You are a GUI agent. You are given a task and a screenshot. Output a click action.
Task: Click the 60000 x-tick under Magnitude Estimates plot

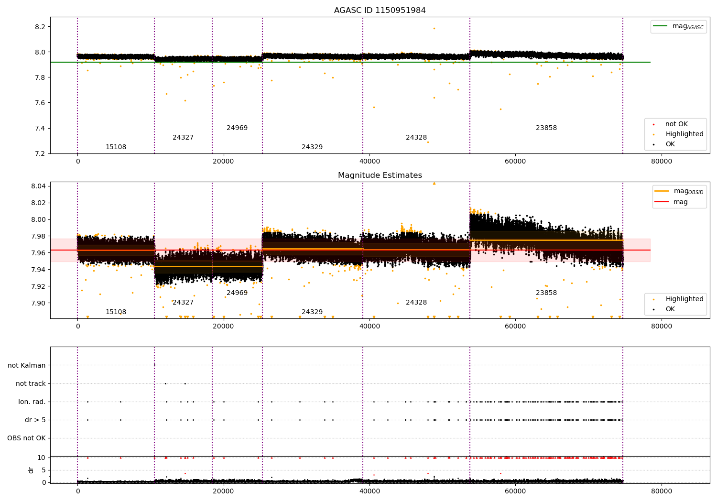click(516, 327)
